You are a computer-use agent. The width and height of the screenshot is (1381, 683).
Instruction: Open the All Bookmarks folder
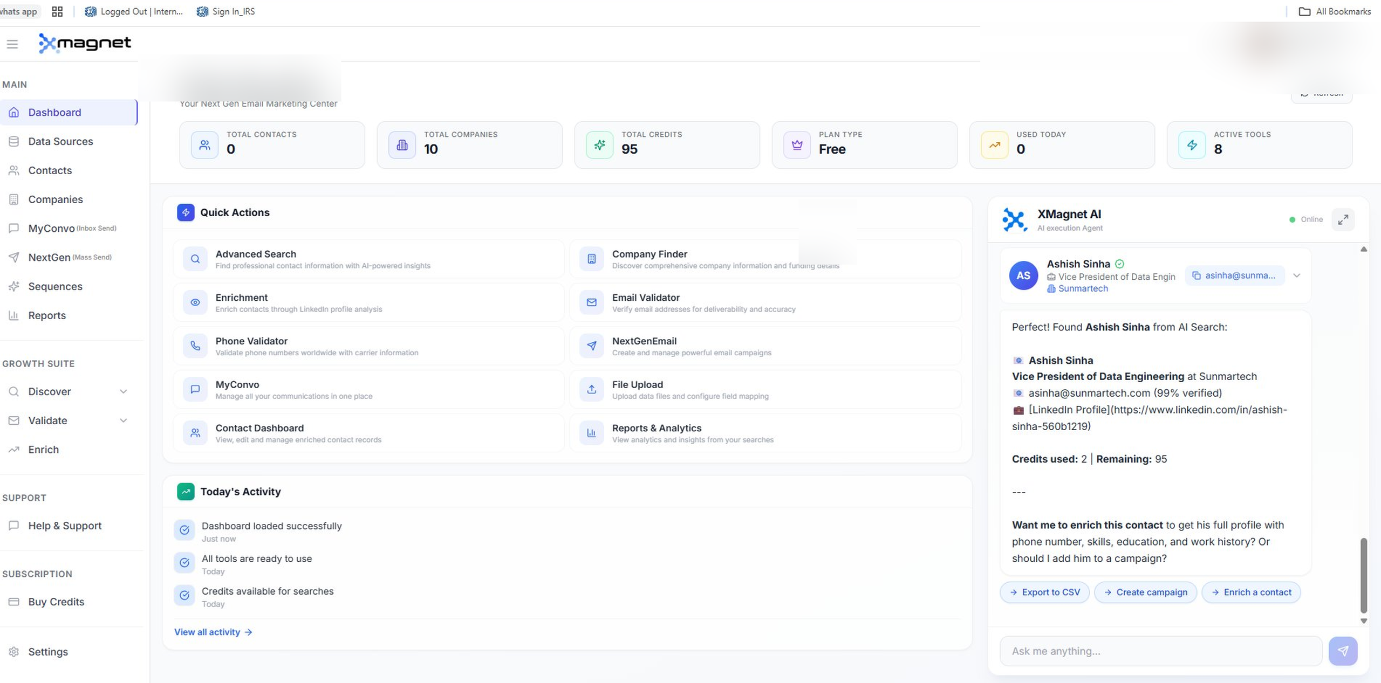coord(1334,11)
